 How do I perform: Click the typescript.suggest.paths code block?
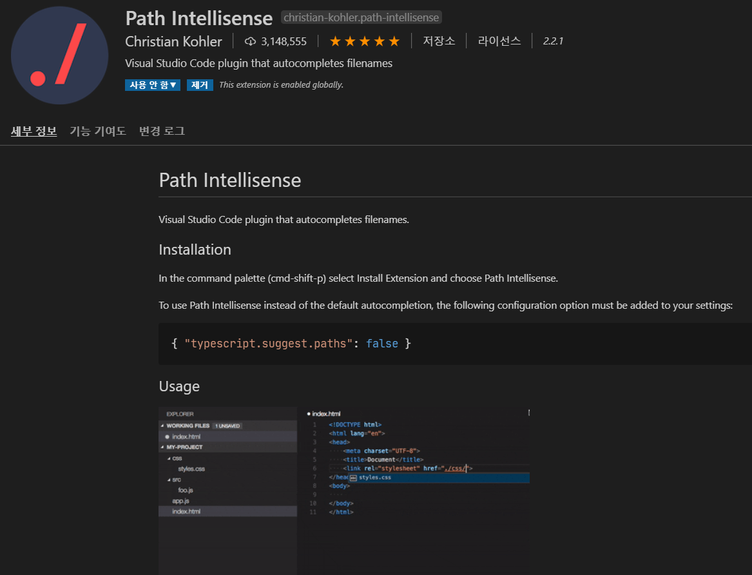[x=293, y=343]
